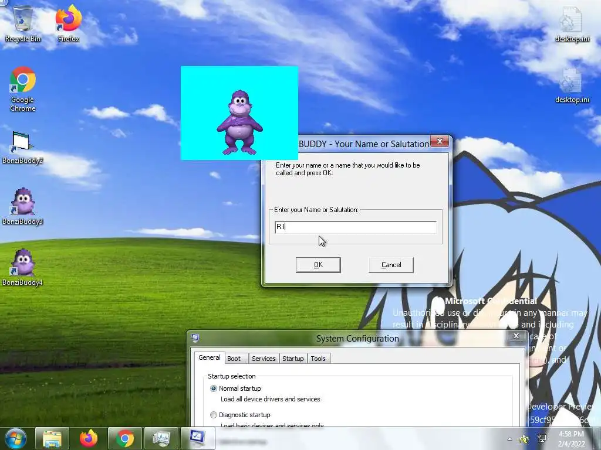The width and height of the screenshot is (601, 450).
Task: Confirm the name with the OK button
Action: point(318,265)
